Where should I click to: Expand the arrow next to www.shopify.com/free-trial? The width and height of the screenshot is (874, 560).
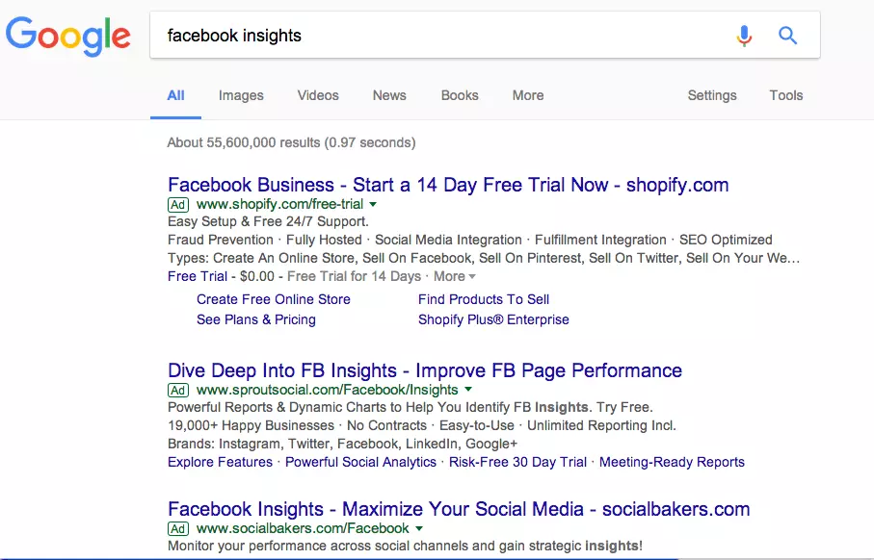tap(373, 204)
